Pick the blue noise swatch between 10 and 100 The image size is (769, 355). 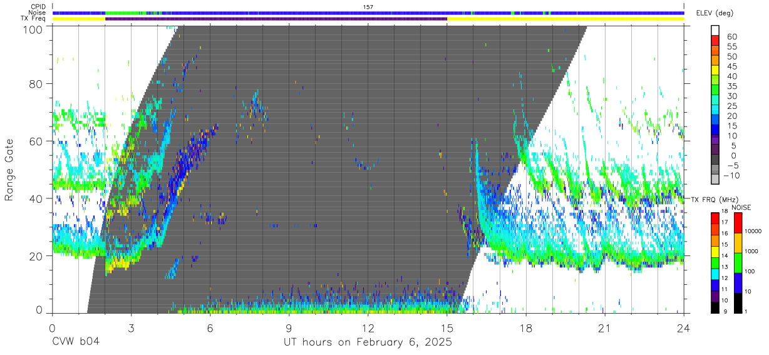coord(737,282)
